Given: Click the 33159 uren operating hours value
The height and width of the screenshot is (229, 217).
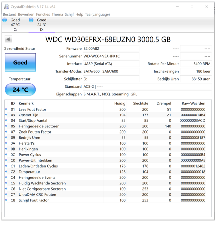Looking at the screenshot, I should (196, 79).
